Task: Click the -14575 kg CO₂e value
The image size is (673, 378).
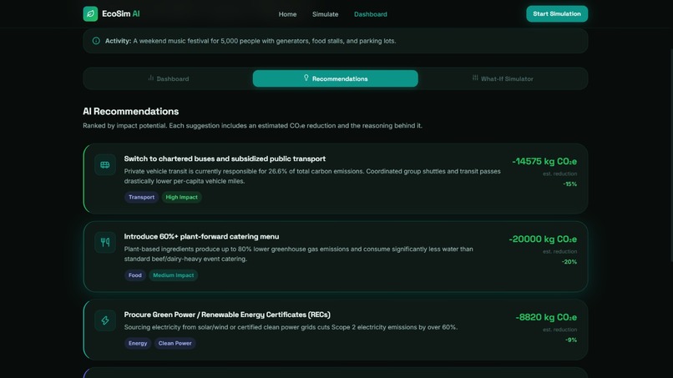Action: pyautogui.click(x=544, y=161)
